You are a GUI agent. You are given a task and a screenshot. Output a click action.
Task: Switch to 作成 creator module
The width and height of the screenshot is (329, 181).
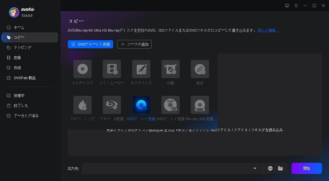[x=30, y=68]
